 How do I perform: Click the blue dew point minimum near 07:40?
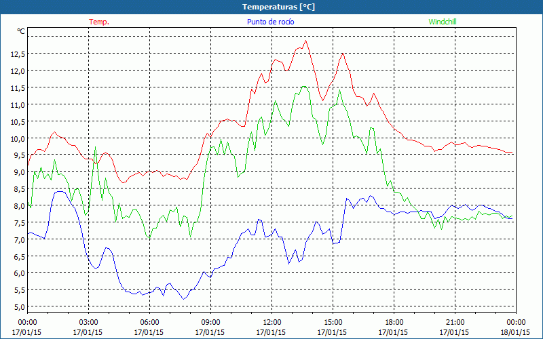[x=183, y=299]
